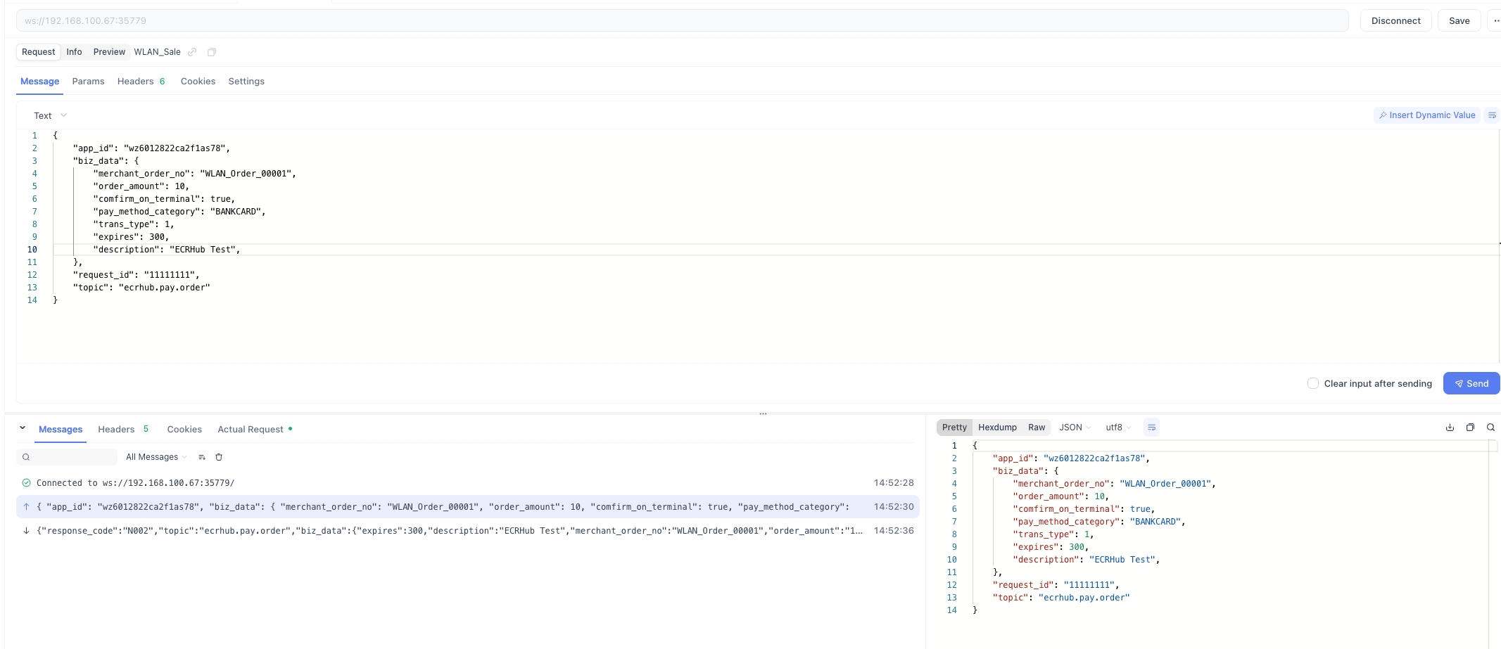Click the received message arrow icon

pyautogui.click(x=26, y=531)
